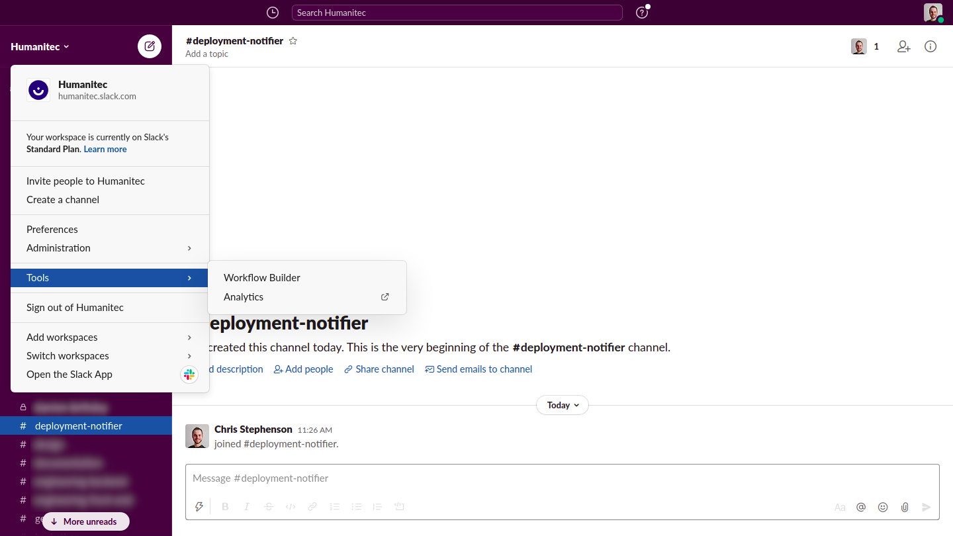
Task: Start an ordered list
Action: click(334, 507)
